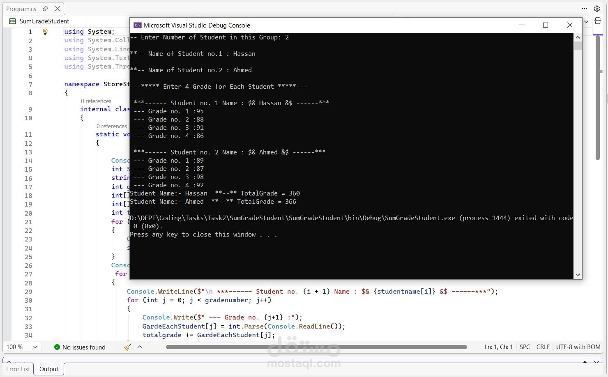Toggle the pin on Program.cs tab
The height and width of the screenshot is (377, 608).
(x=45, y=9)
